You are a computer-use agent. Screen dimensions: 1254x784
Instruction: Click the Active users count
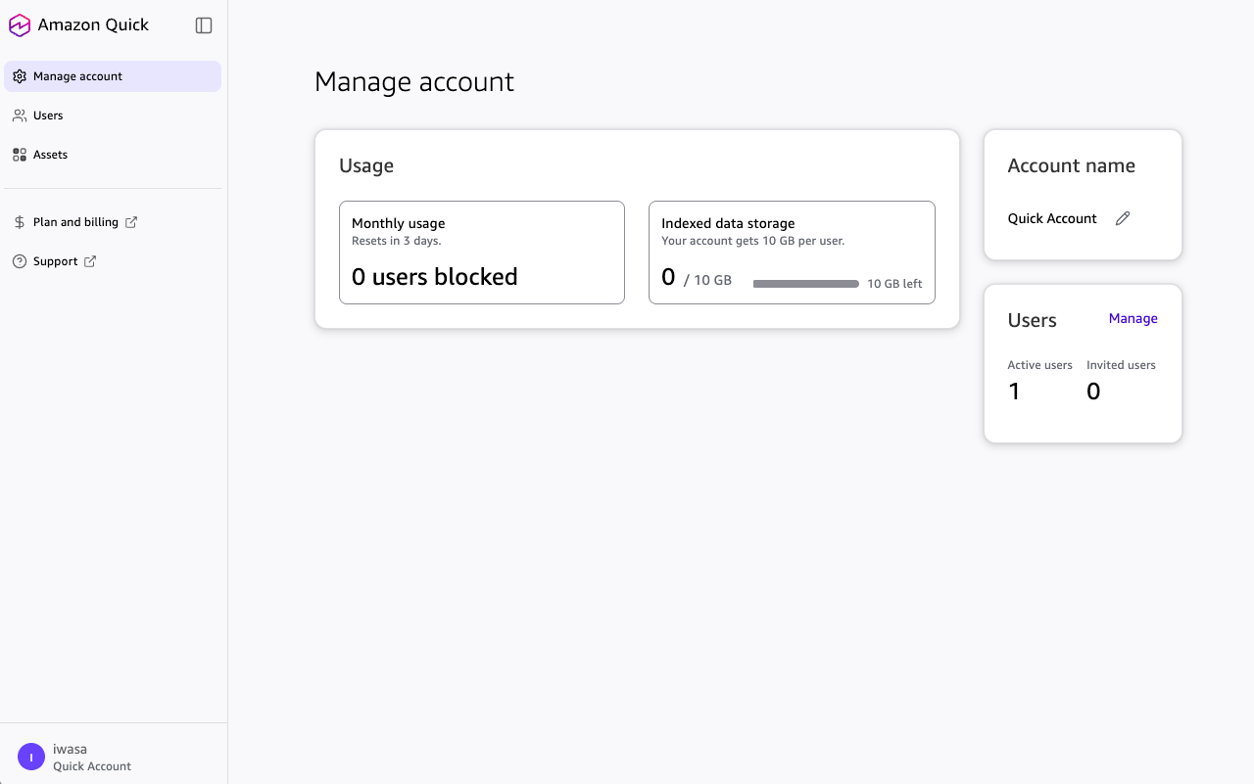pyautogui.click(x=1014, y=392)
